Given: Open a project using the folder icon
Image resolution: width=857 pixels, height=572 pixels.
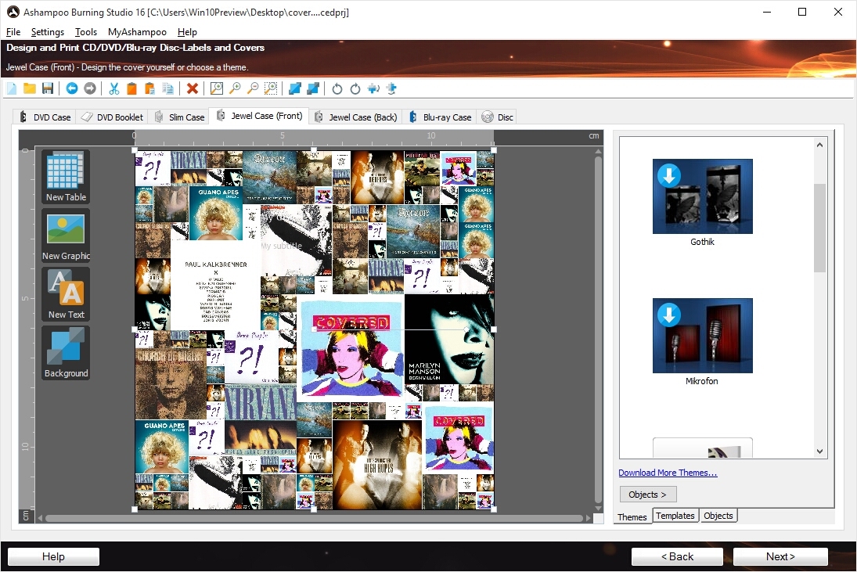Looking at the screenshot, I should tap(30, 88).
